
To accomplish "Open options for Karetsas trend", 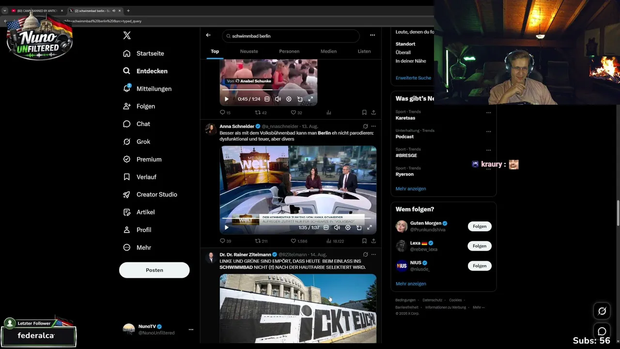I will tap(489, 112).
